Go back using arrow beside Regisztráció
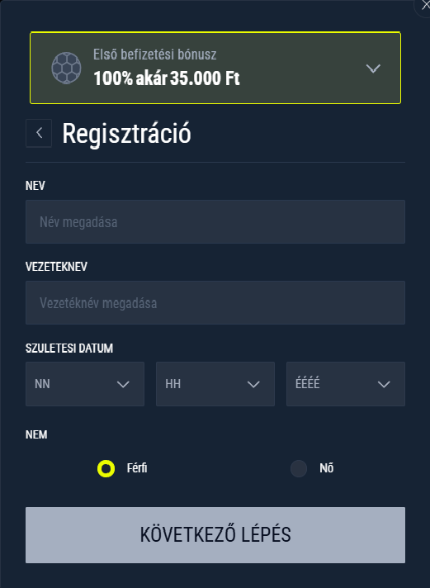Viewport: 430px width, 588px height. [39, 133]
